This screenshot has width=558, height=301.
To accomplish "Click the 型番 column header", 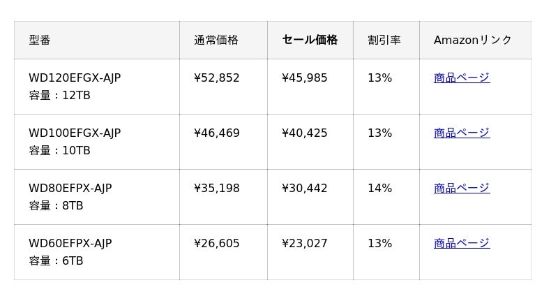I will [x=40, y=41].
